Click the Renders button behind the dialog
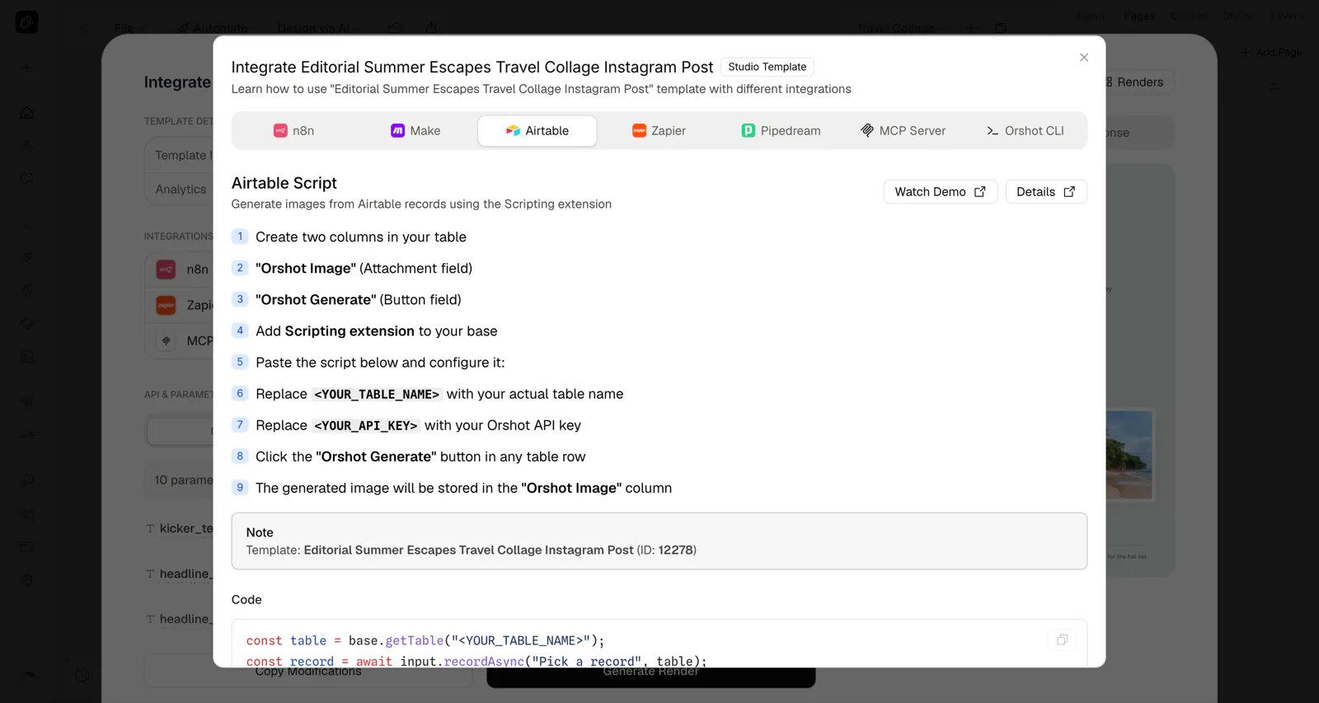 1138,82
